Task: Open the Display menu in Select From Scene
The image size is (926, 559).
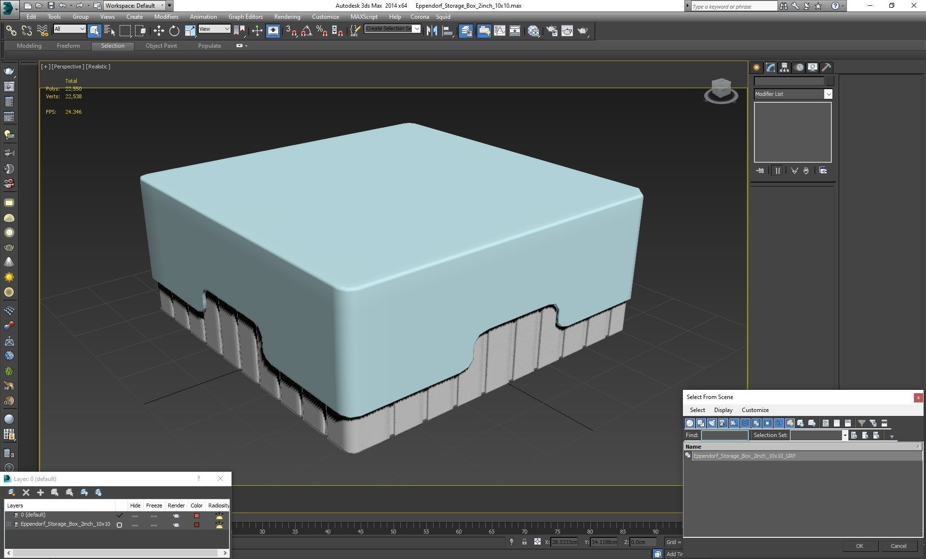Action: 723,410
